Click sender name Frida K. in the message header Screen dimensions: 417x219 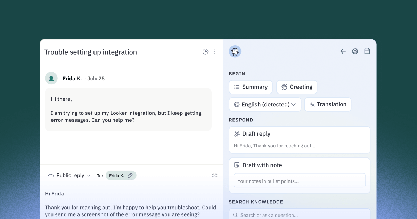coord(72,79)
